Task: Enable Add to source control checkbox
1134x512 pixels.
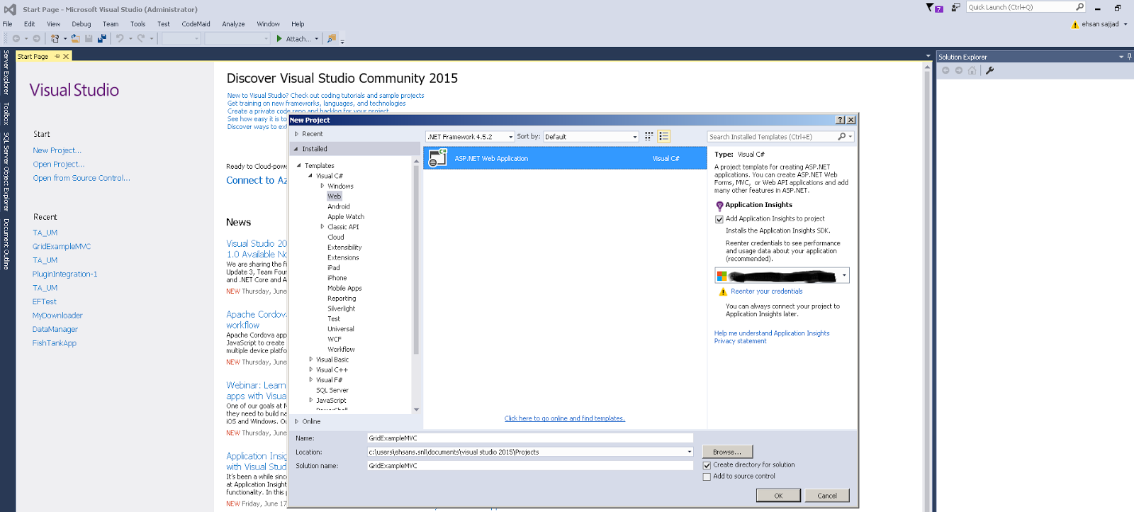Action: pyautogui.click(x=707, y=477)
